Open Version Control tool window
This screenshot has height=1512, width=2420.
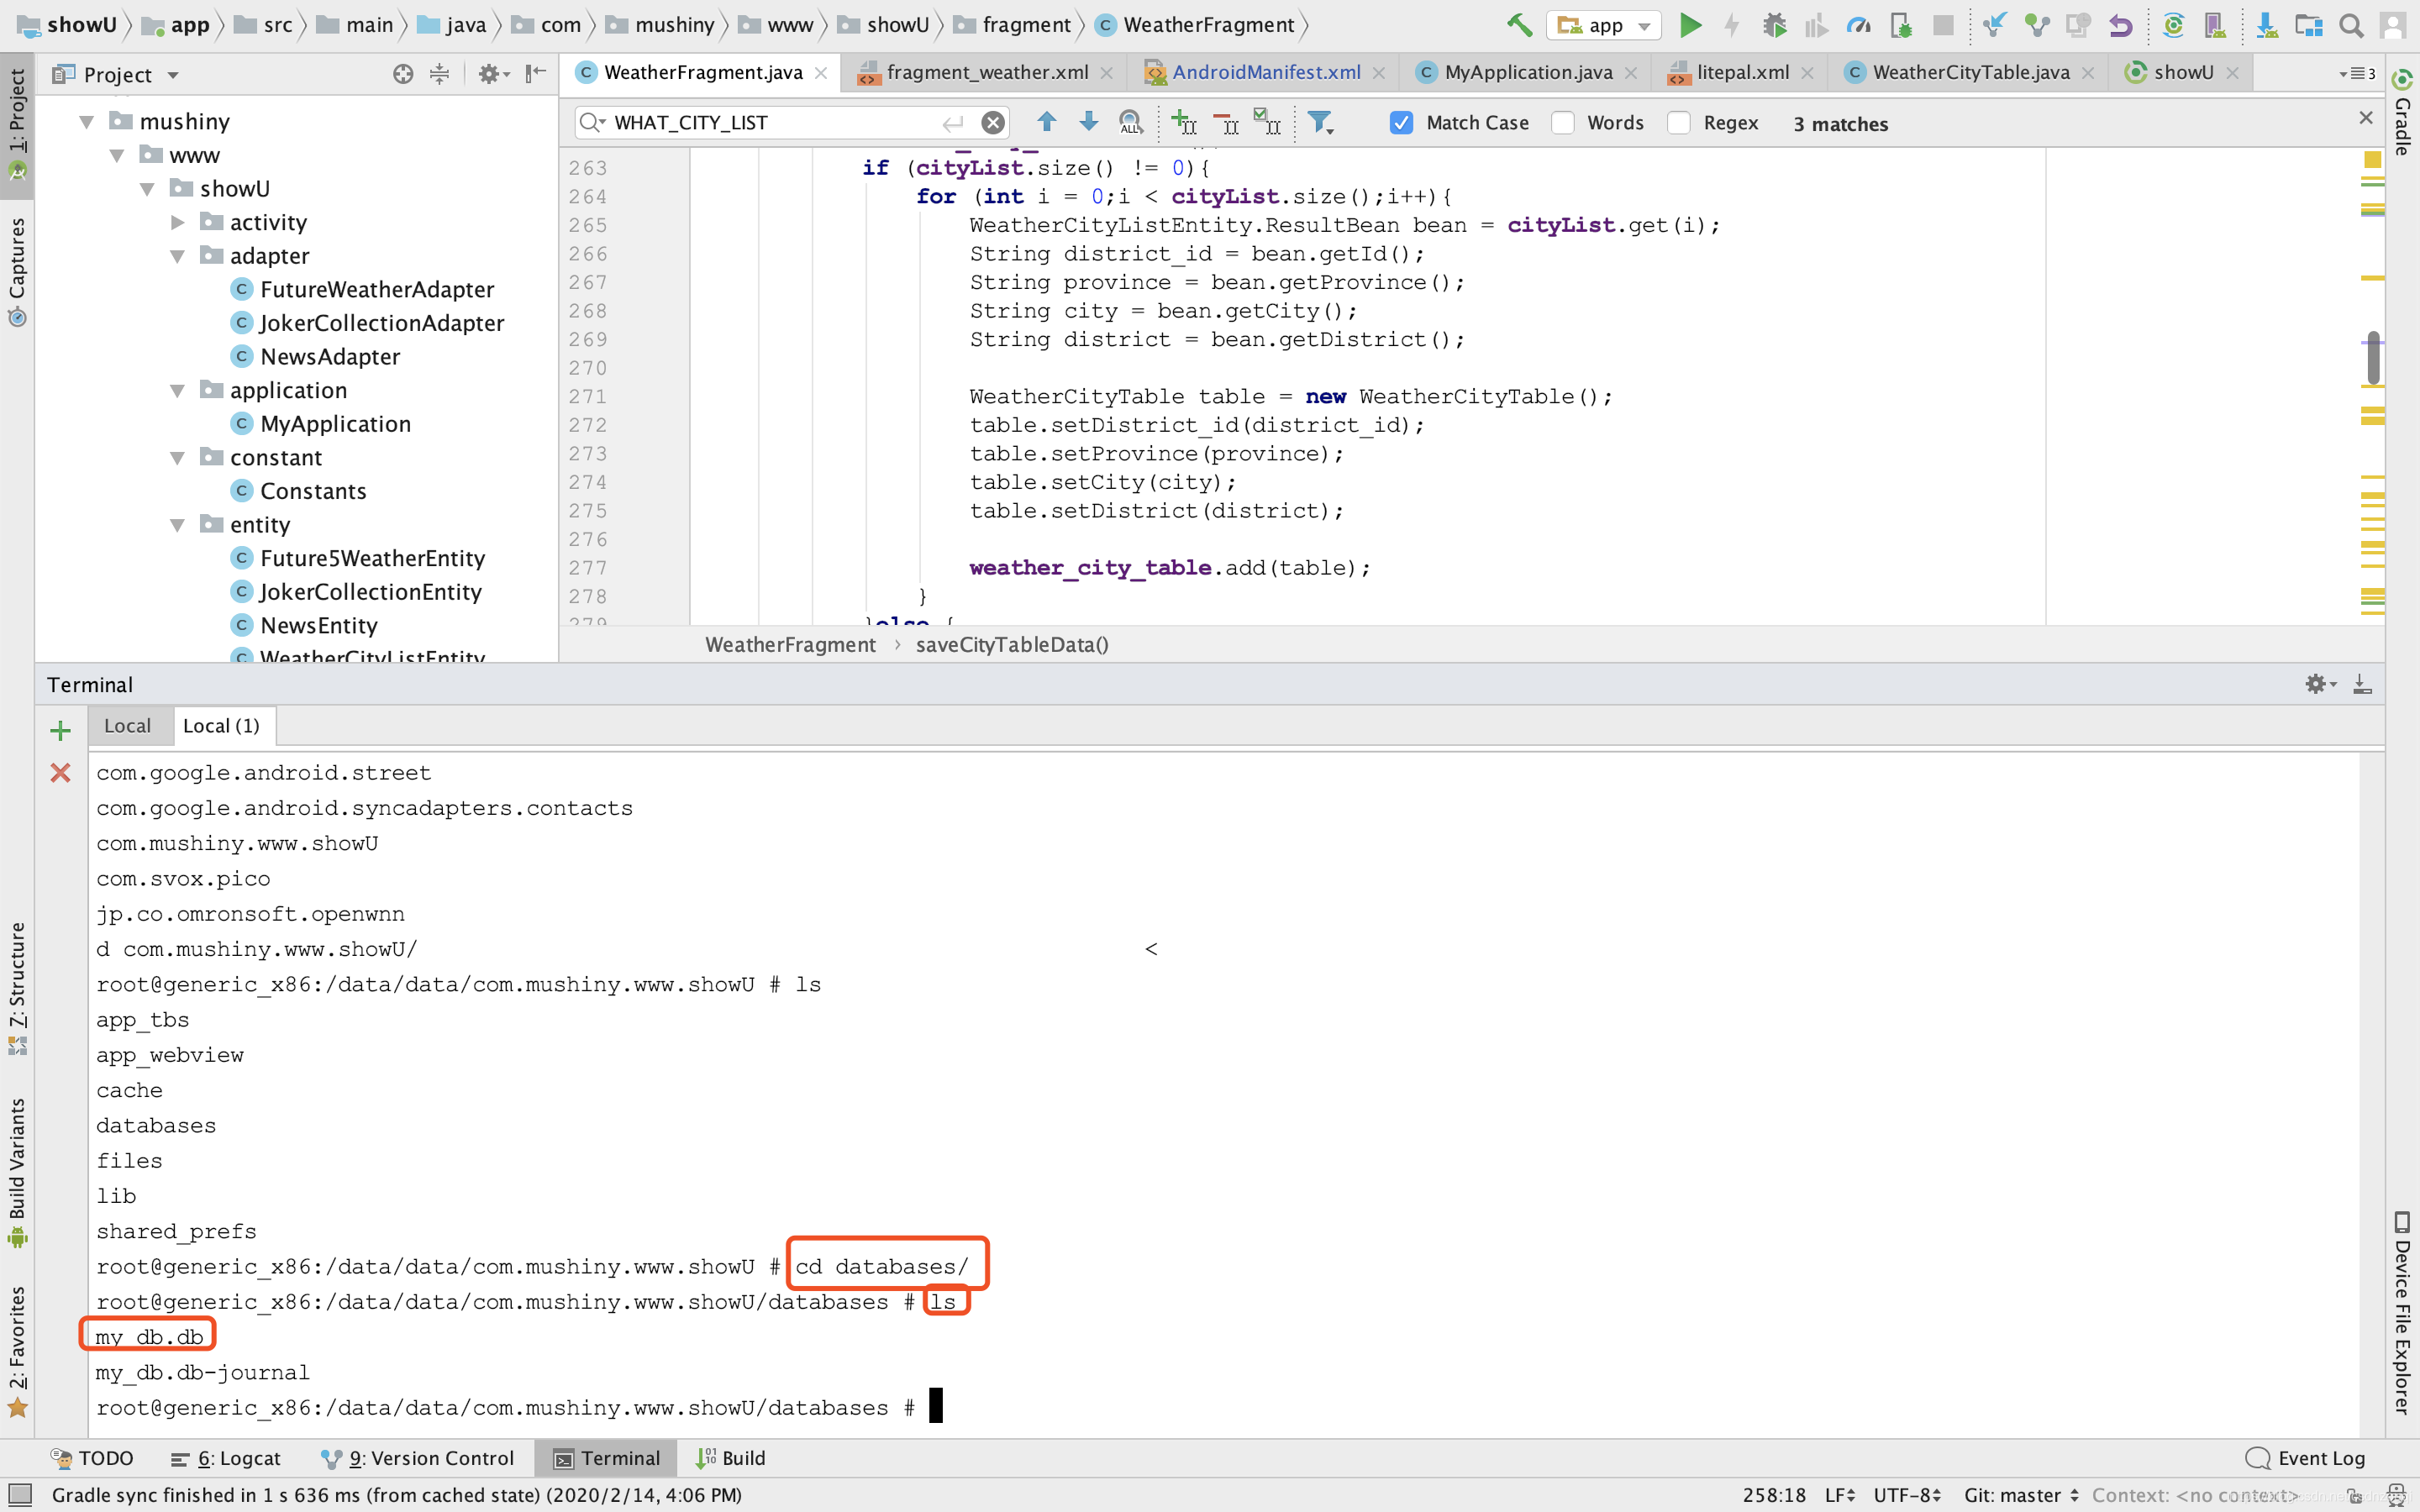(x=418, y=1458)
